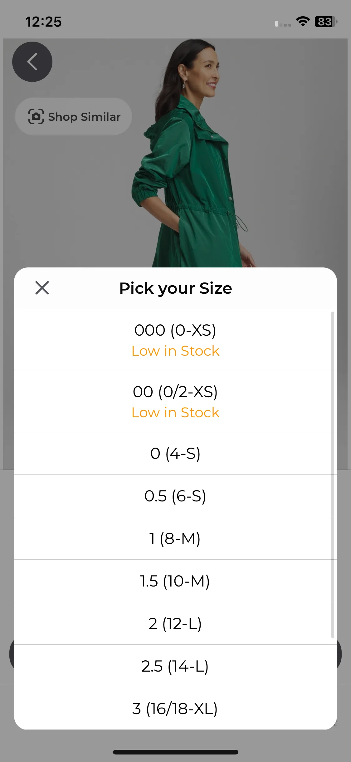Image resolution: width=351 pixels, height=762 pixels.
Task: Close the Pick your Size sheet
Action: 42,288
